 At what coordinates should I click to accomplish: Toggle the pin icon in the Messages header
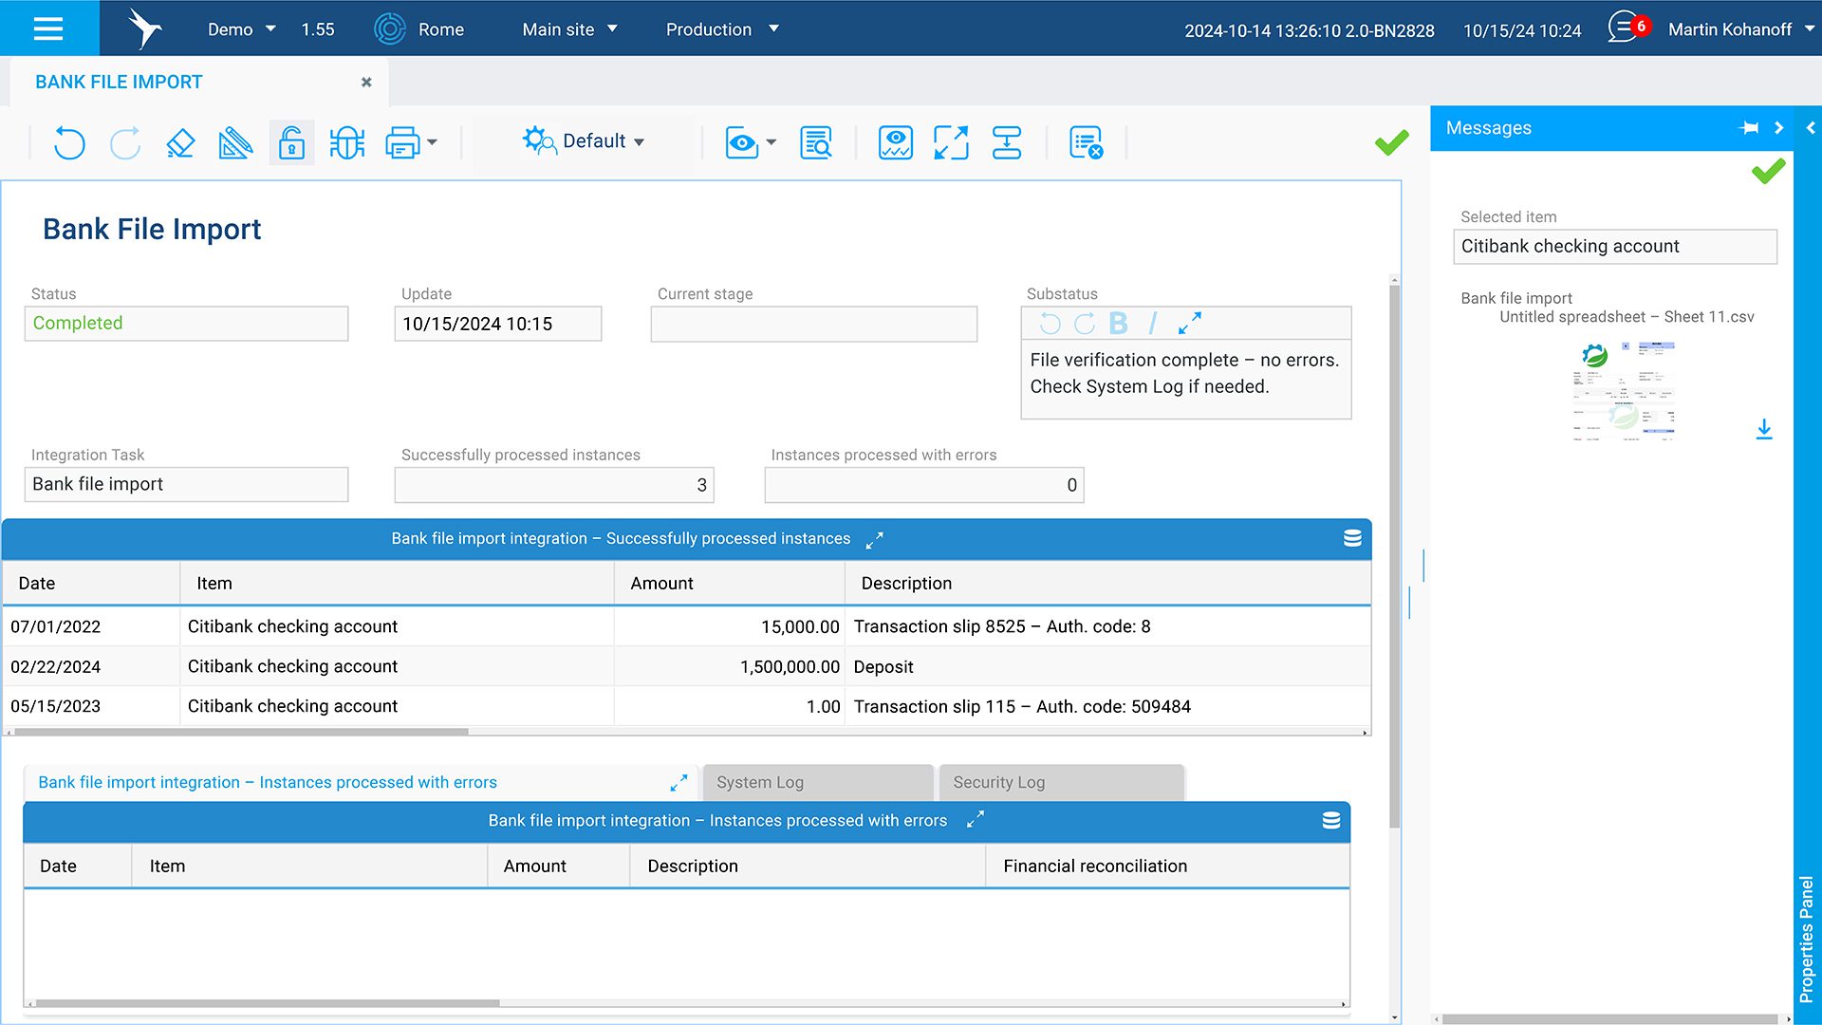[x=1749, y=128]
